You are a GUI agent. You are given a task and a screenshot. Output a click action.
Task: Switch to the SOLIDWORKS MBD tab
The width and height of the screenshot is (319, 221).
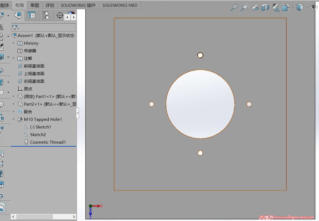120,5
